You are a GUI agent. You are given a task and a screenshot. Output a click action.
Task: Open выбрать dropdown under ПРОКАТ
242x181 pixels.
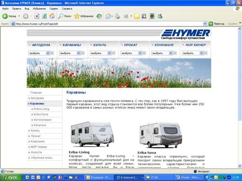click(131, 53)
